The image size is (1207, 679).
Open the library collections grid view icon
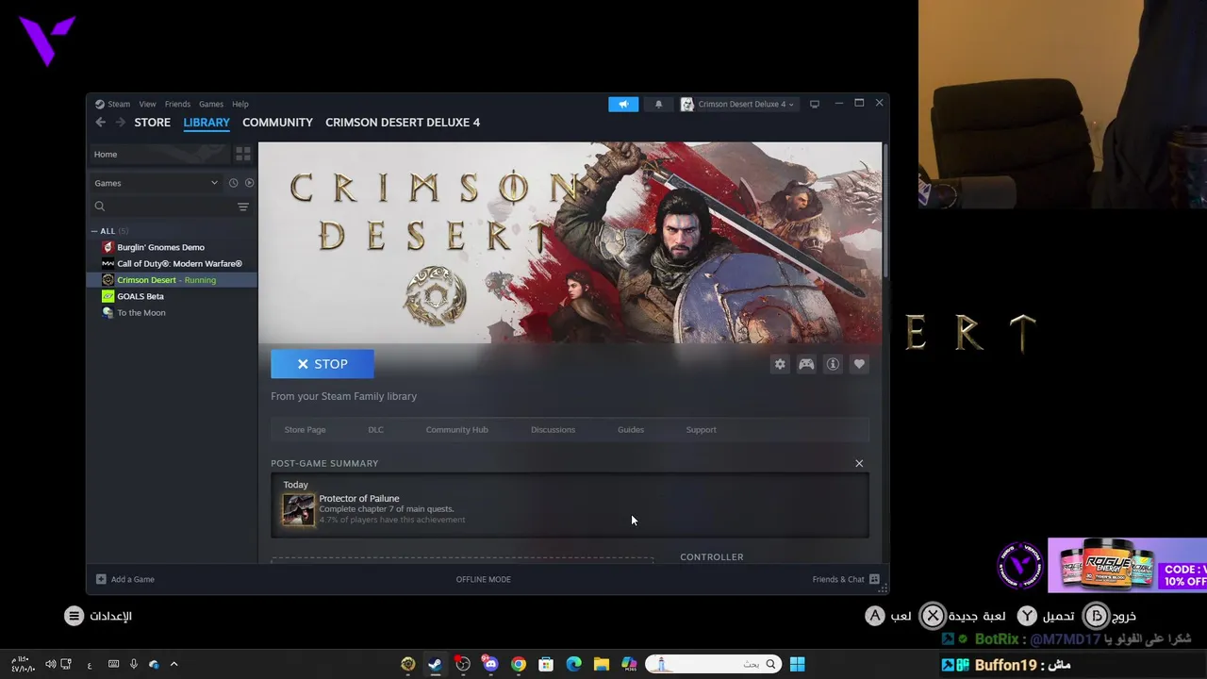point(243,154)
